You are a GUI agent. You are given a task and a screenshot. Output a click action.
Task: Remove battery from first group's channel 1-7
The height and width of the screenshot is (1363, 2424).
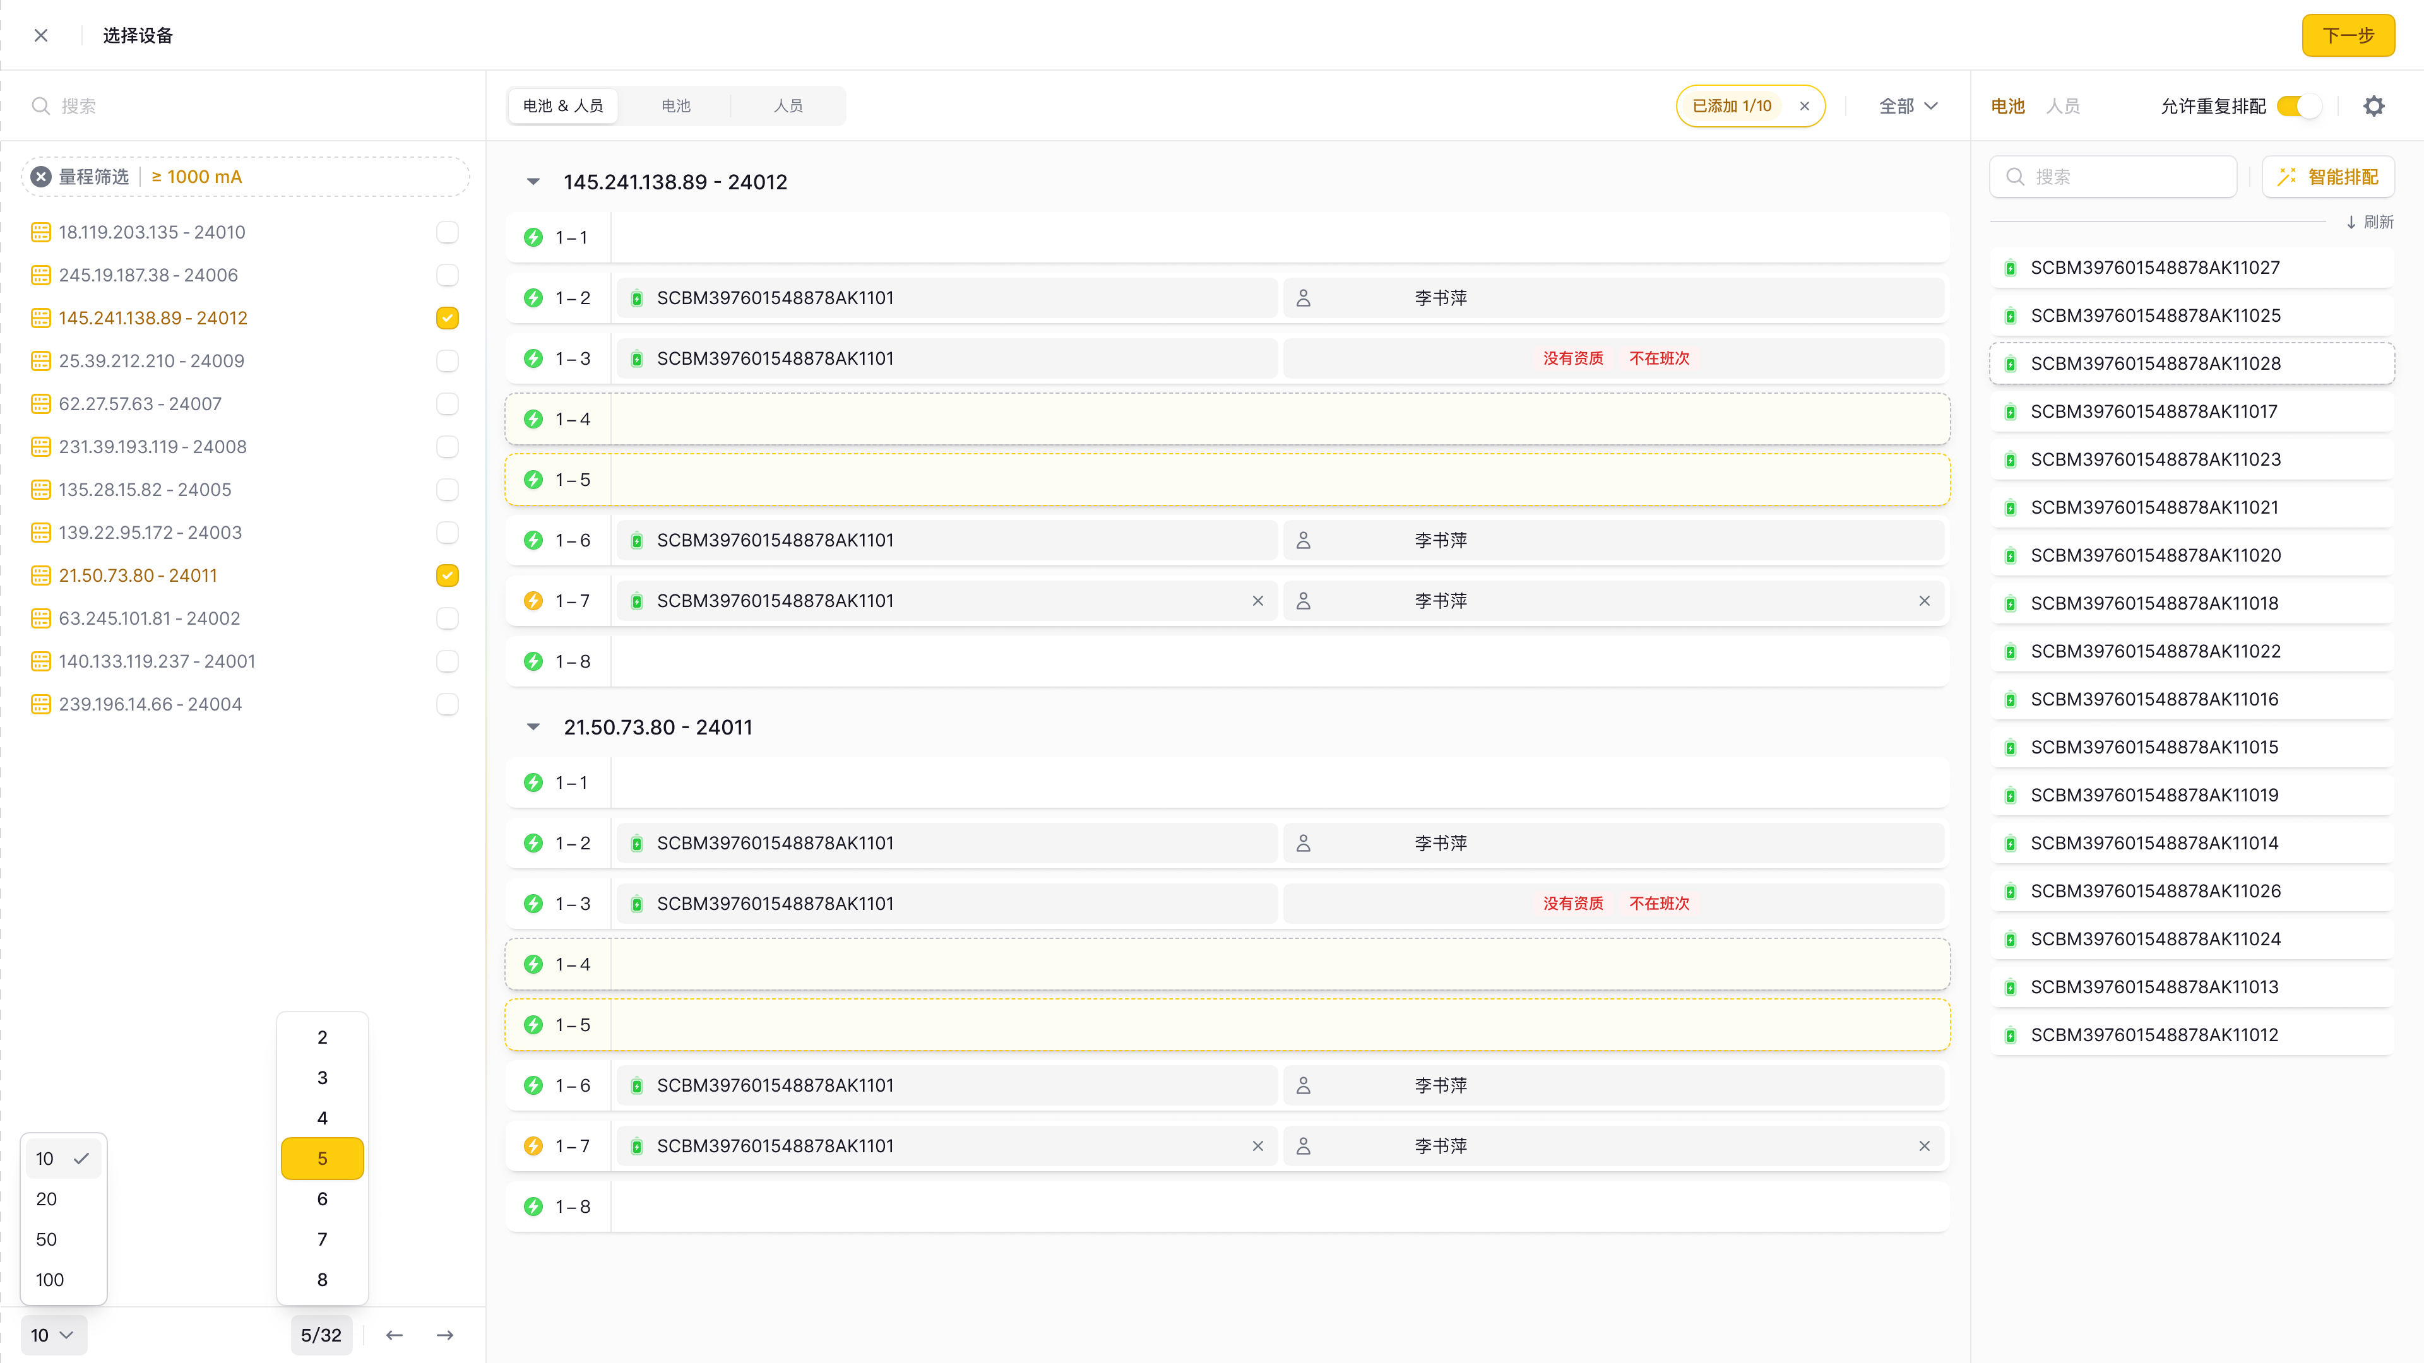tap(1258, 601)
